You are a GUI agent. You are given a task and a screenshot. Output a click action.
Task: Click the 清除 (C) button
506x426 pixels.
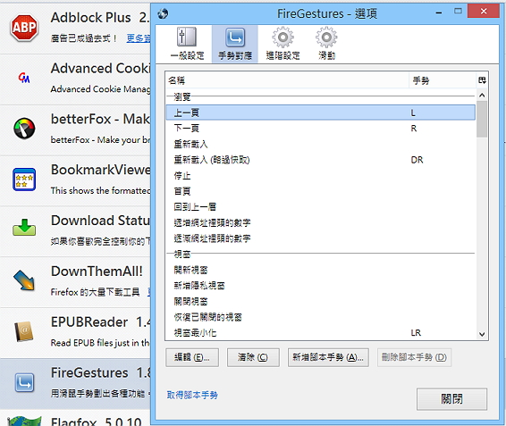(x=253, y=357)
